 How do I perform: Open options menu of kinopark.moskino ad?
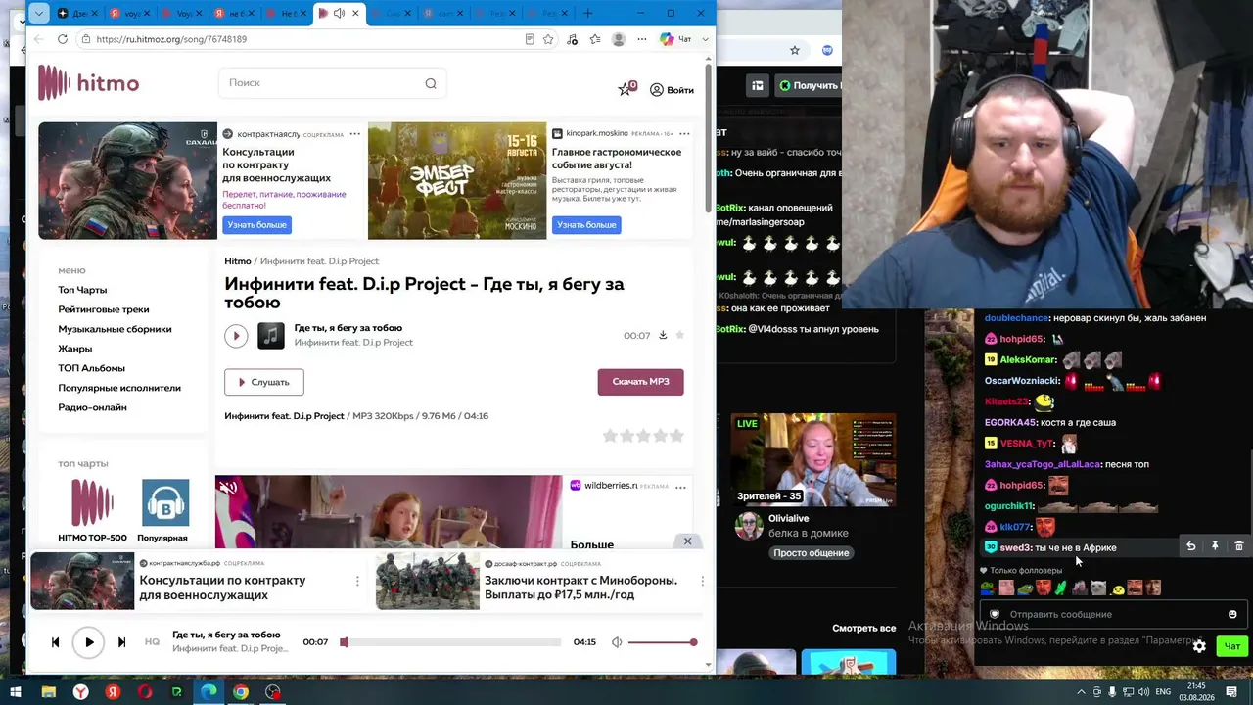pos(684,133)
